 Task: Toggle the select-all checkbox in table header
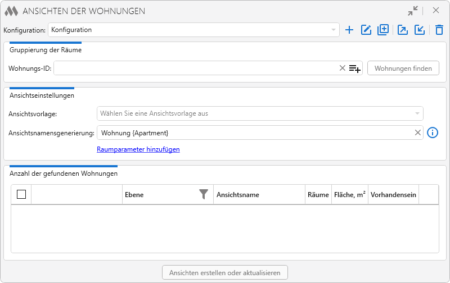point(21,194)
